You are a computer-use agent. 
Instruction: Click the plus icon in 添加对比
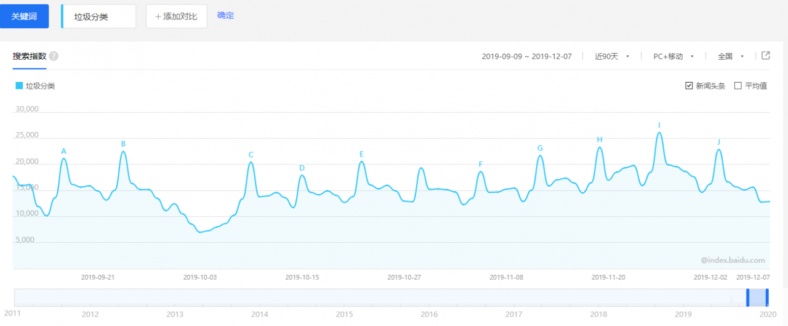[x=158, y=17]
